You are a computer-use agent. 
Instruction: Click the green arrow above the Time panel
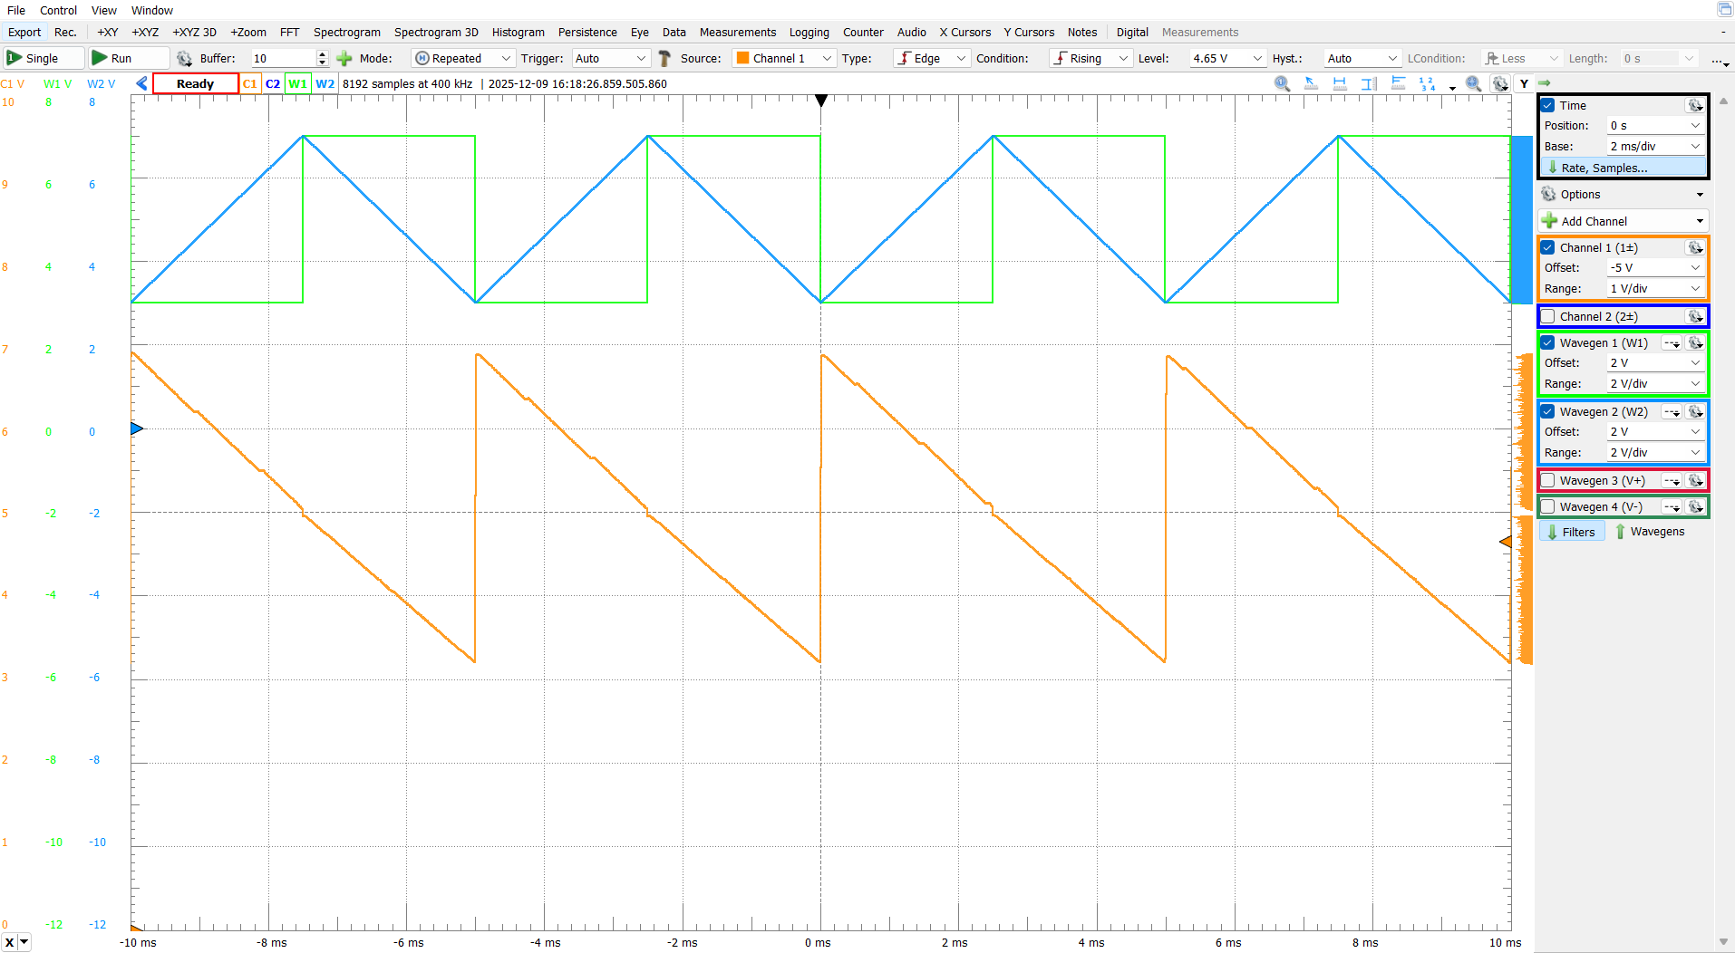click(x=1545, y=83)
